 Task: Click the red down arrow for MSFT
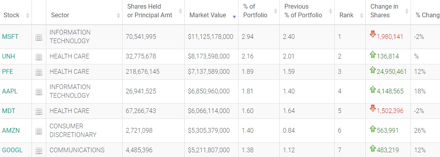[373, 35]
